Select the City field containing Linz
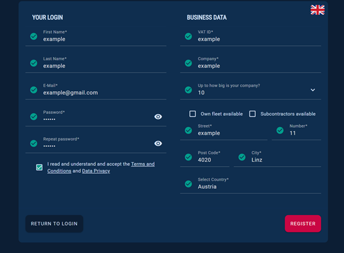This screenshot has width=344, height=253. pyautogui.click(x=284, y=159)
